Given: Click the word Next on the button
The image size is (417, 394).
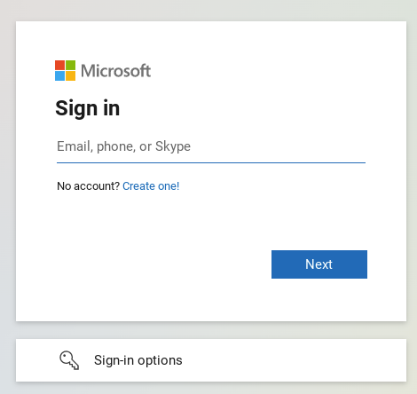Looking at the screenshot, I should 319,264.
